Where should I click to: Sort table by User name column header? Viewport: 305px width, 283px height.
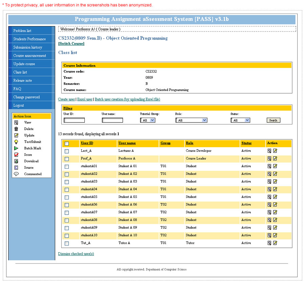[127, 143]
